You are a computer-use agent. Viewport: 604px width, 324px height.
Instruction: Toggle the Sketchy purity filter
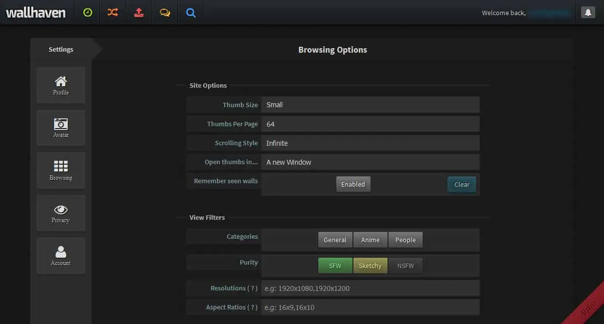(370, 266)
